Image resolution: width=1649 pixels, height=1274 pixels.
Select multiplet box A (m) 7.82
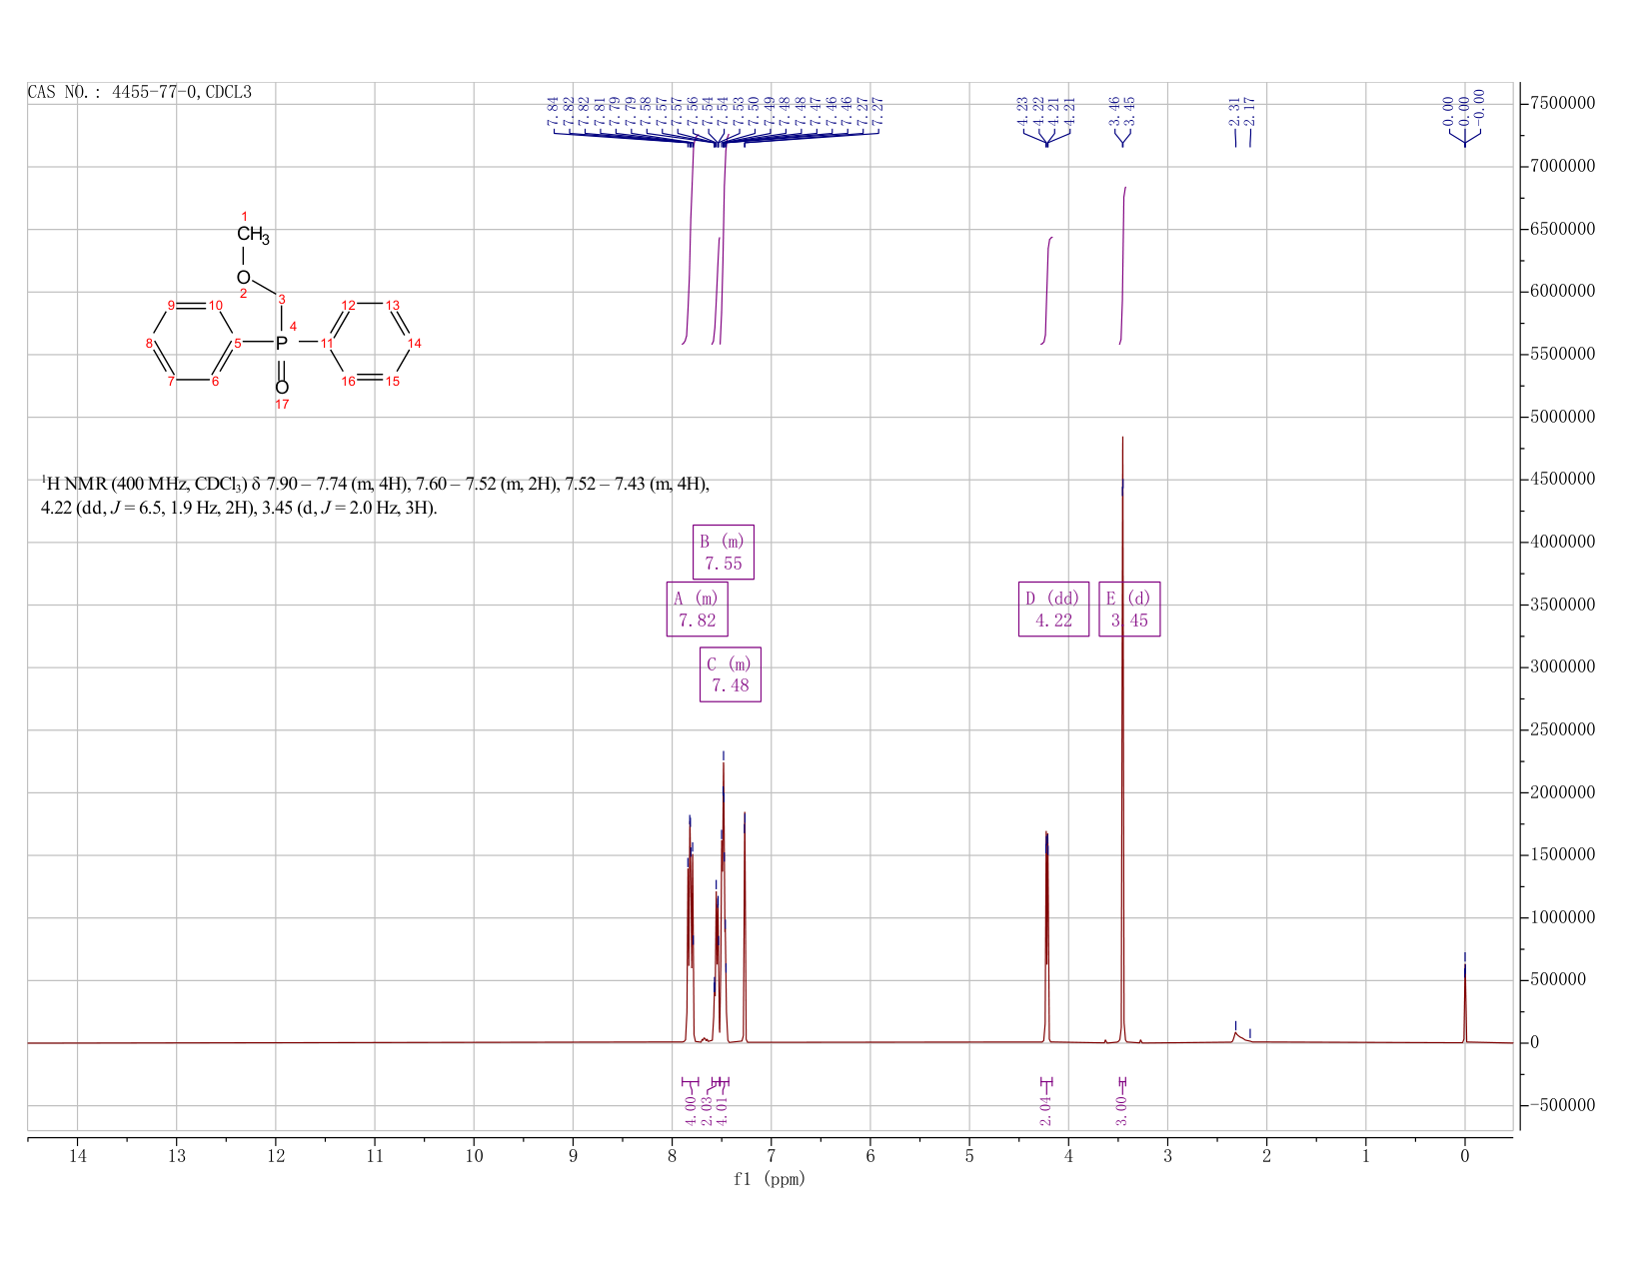pyautogui.click(x=698, y=610)
